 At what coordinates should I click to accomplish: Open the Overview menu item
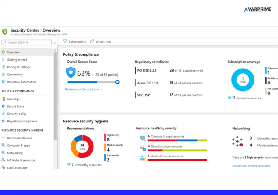coord(26,52)
